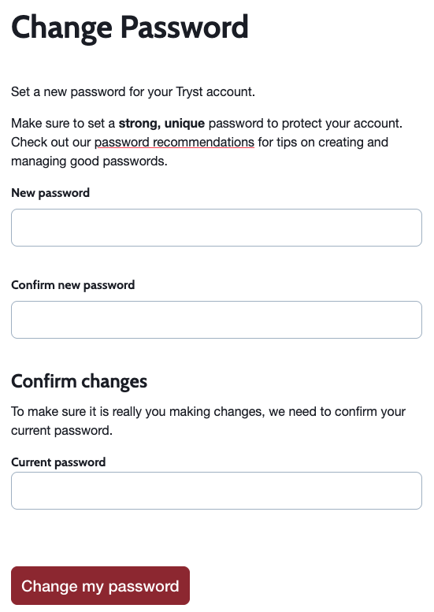This screenshot has height=612, width=434.
Task: Submit with Change my password button
Action: click(100, 586)
